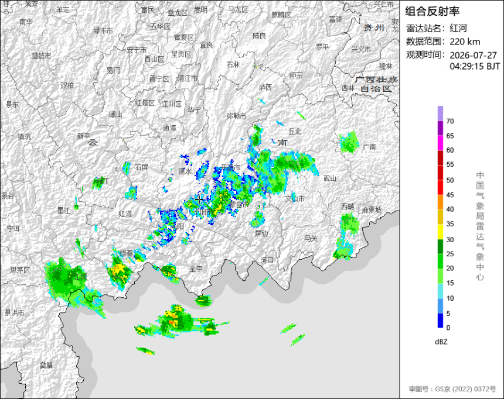504x399 pixels.
Task: Click the 景洪市 map label
Action: click(15, 312)
